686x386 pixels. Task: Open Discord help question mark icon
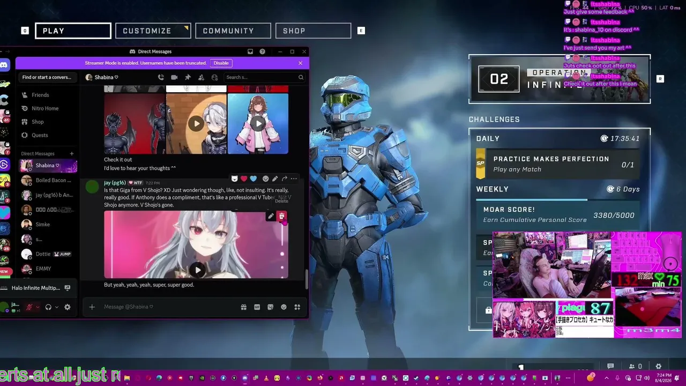[262, 51]
